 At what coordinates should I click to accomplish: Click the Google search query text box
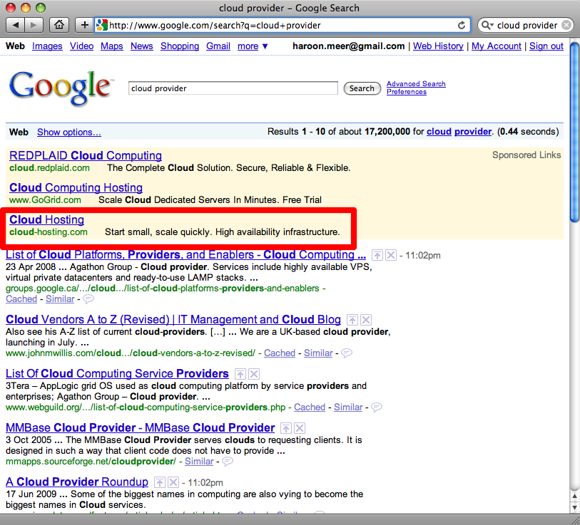233,88
